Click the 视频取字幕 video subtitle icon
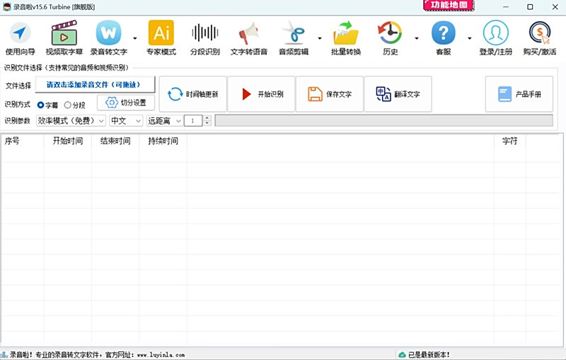Viewport: 566px width, 360px height. 64,38
